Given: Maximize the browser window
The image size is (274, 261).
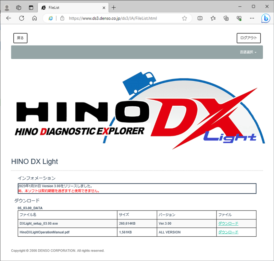Looking at the screenshot, I should [253, 7].
